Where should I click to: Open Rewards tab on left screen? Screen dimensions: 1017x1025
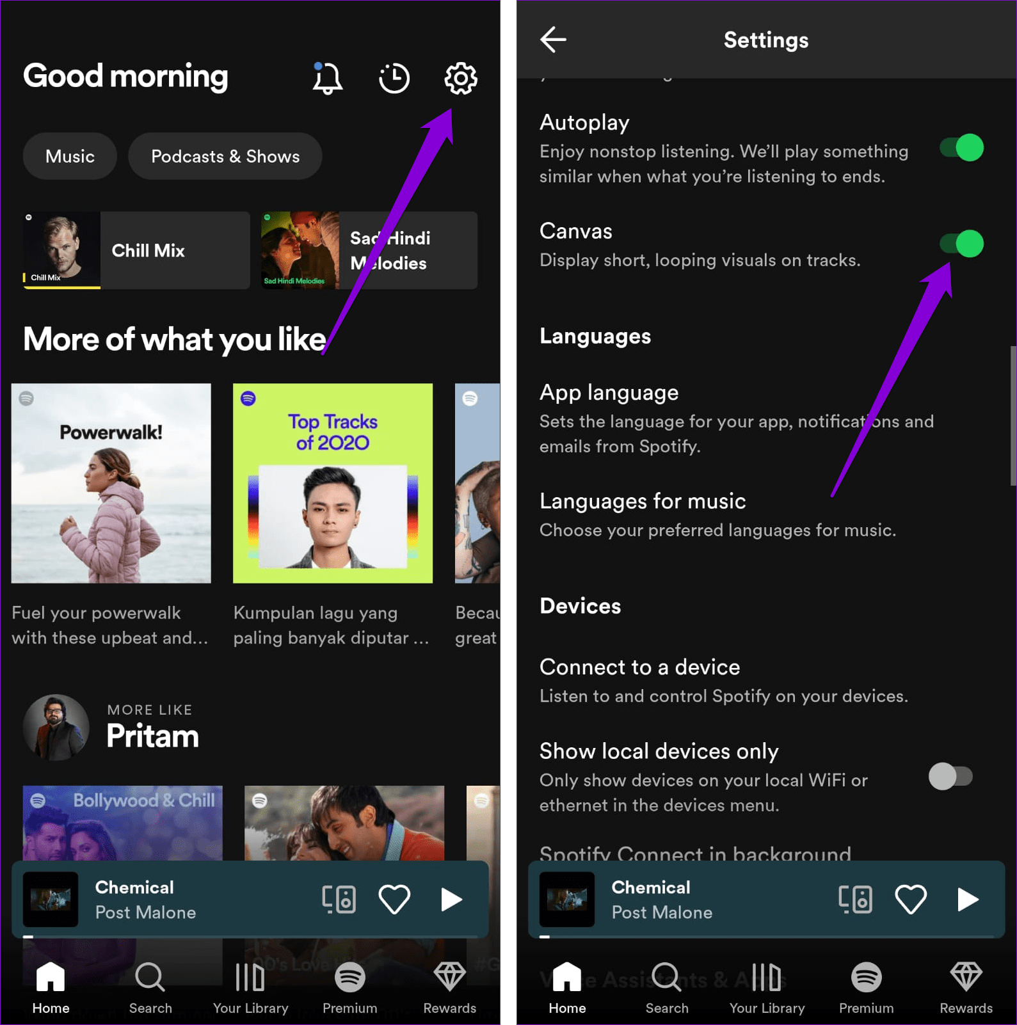pos(449,989)
